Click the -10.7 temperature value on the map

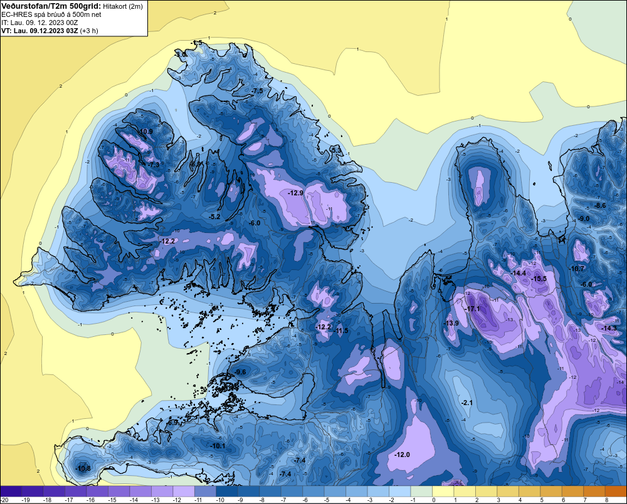coord(577,269)
